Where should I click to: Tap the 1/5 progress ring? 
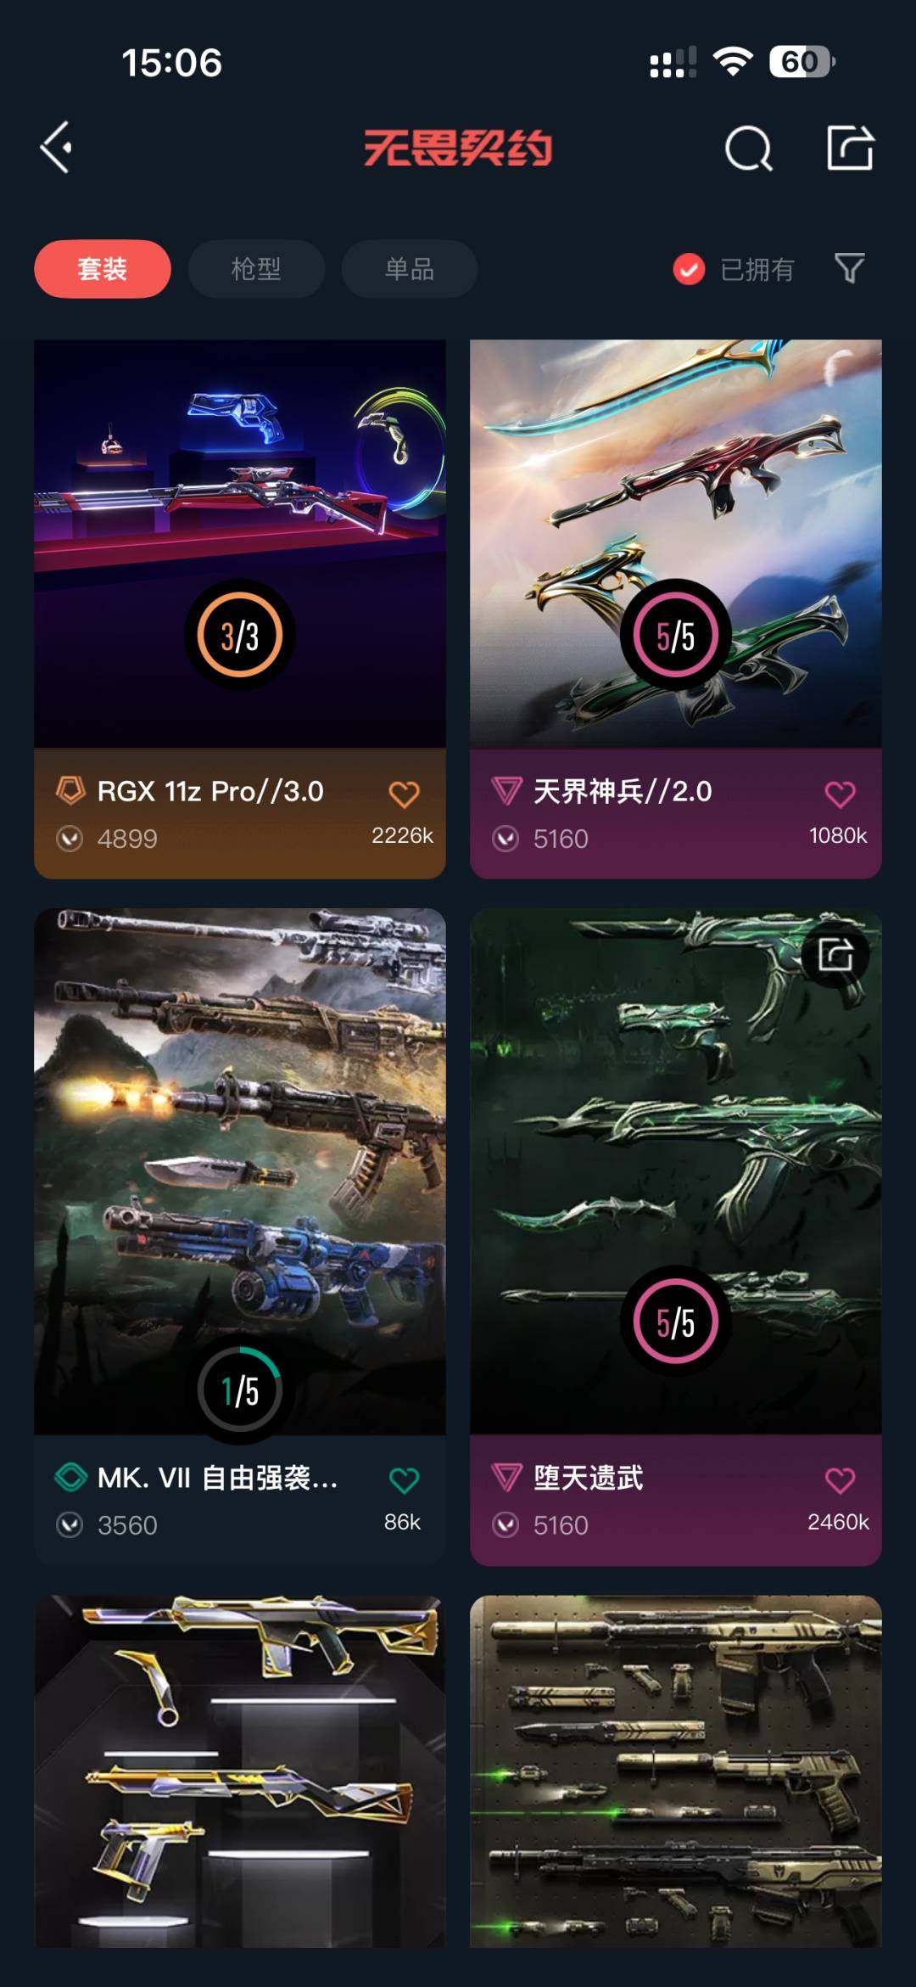[240, 1390]
